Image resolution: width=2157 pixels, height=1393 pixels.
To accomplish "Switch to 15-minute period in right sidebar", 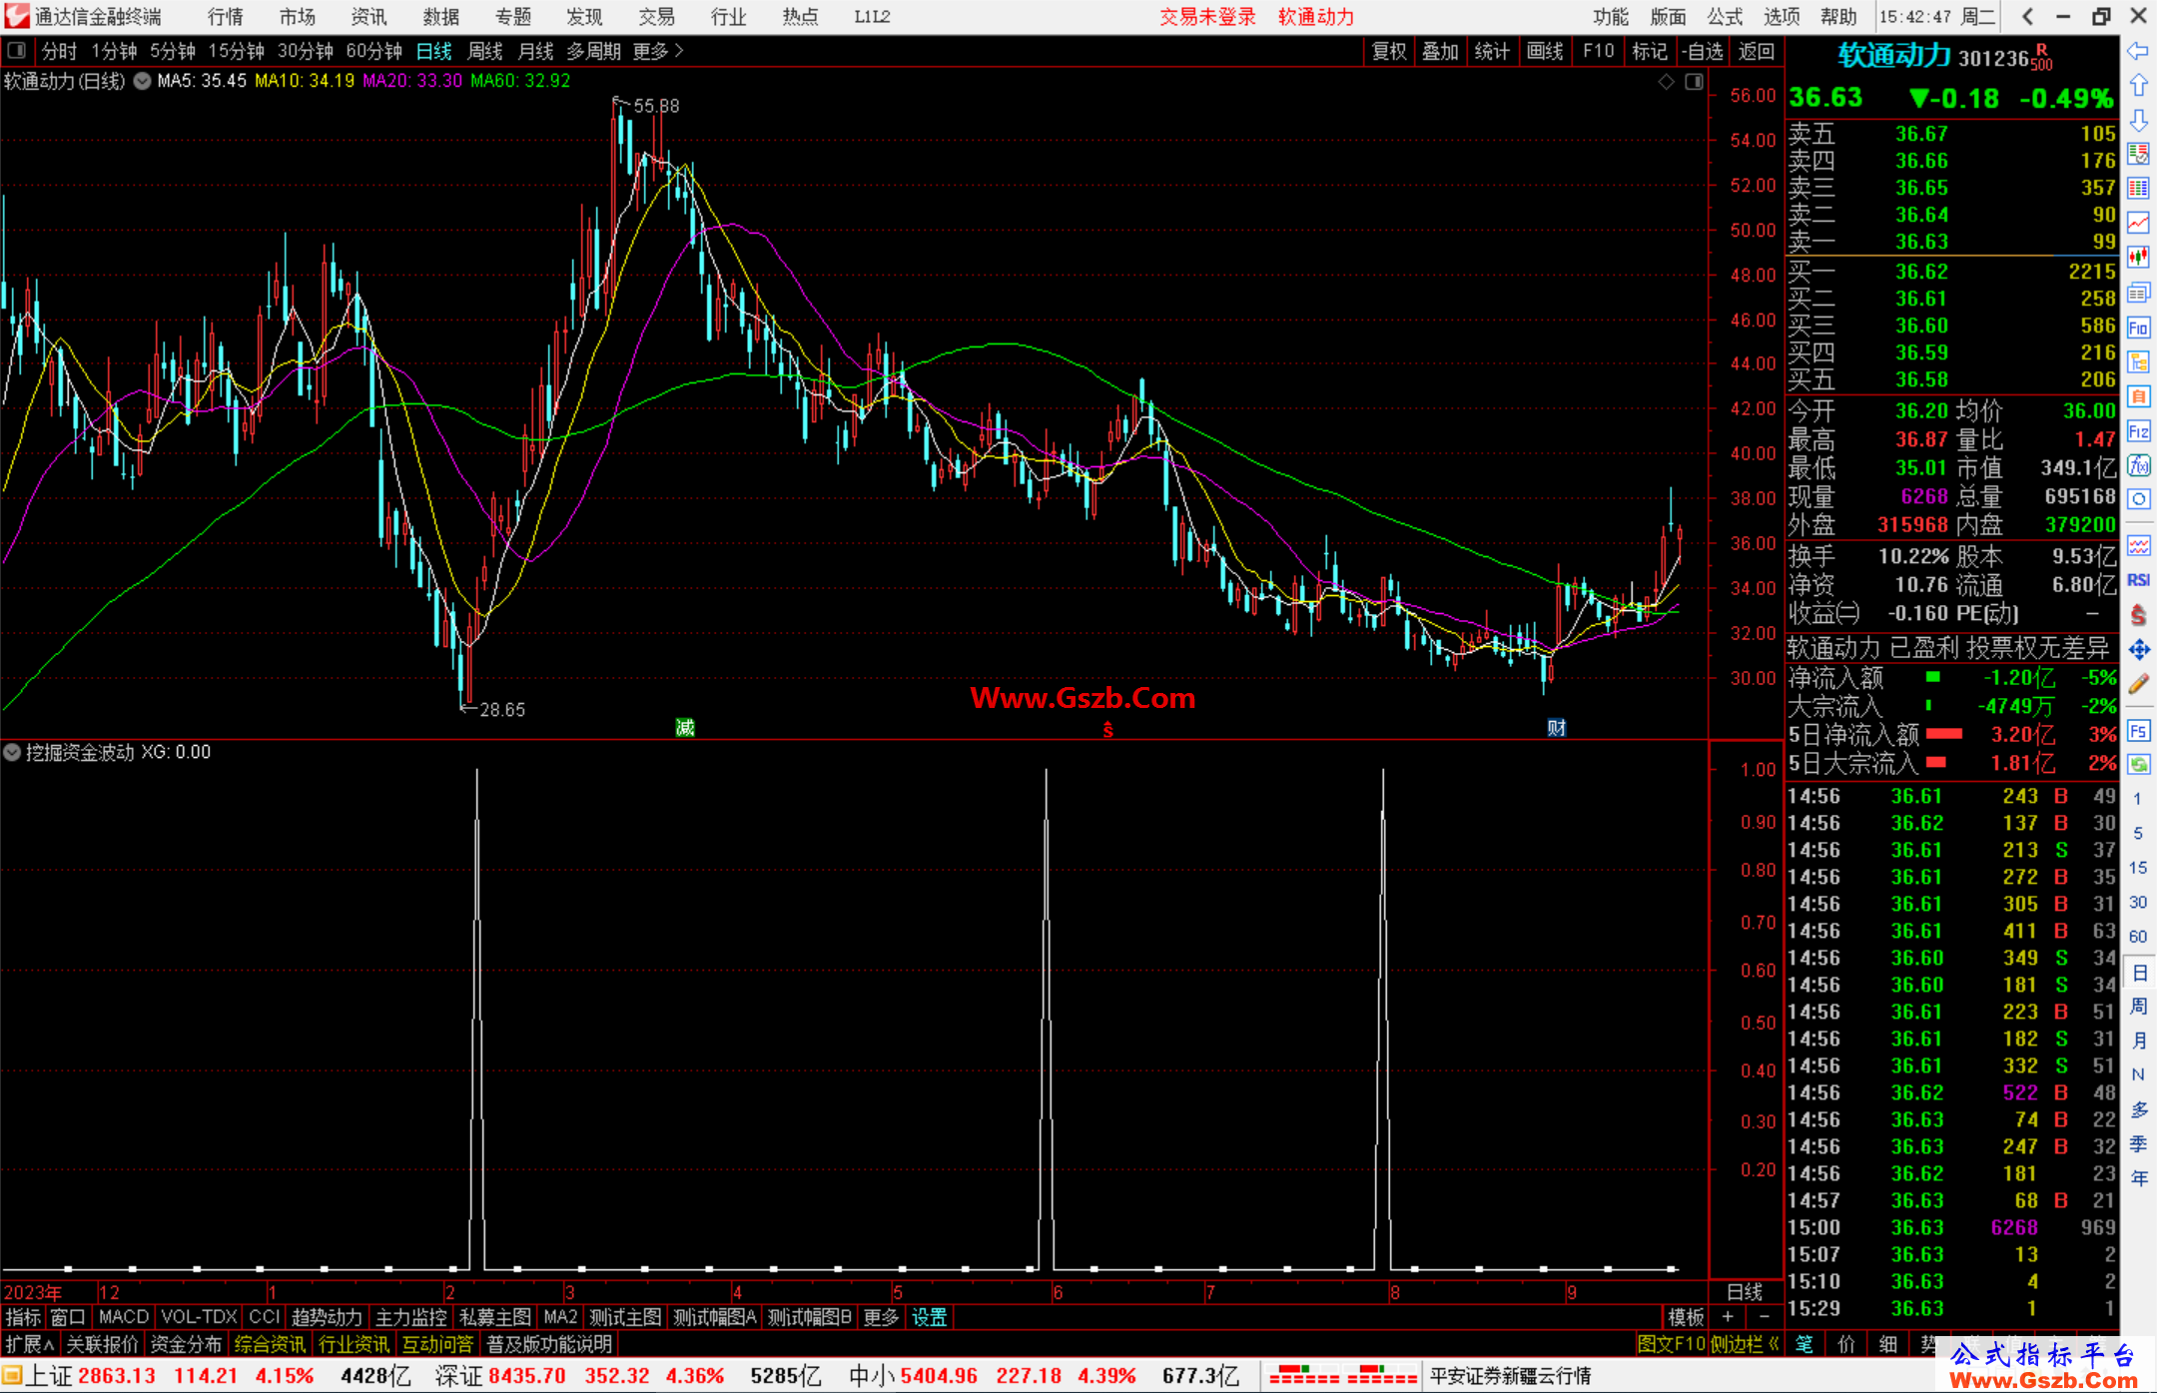I will click(x=2137, y=867).
